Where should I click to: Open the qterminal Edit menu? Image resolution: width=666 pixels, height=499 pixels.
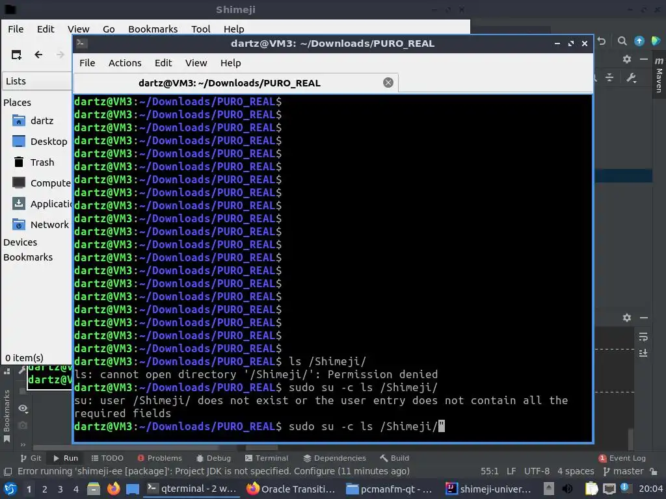(x=163, y=63)
